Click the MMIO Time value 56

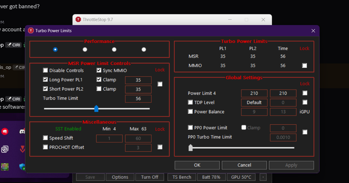[283, 65]
